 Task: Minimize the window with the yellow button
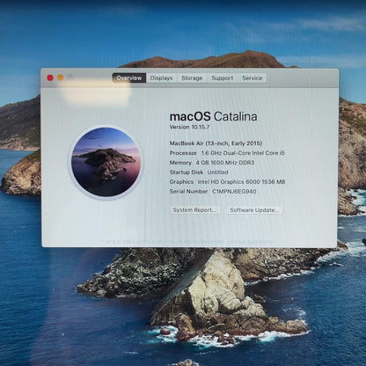[61, 77]
